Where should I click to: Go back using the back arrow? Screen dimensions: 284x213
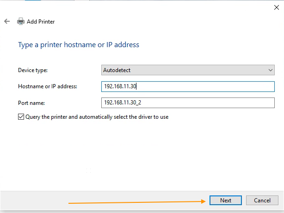click(7, 21)
